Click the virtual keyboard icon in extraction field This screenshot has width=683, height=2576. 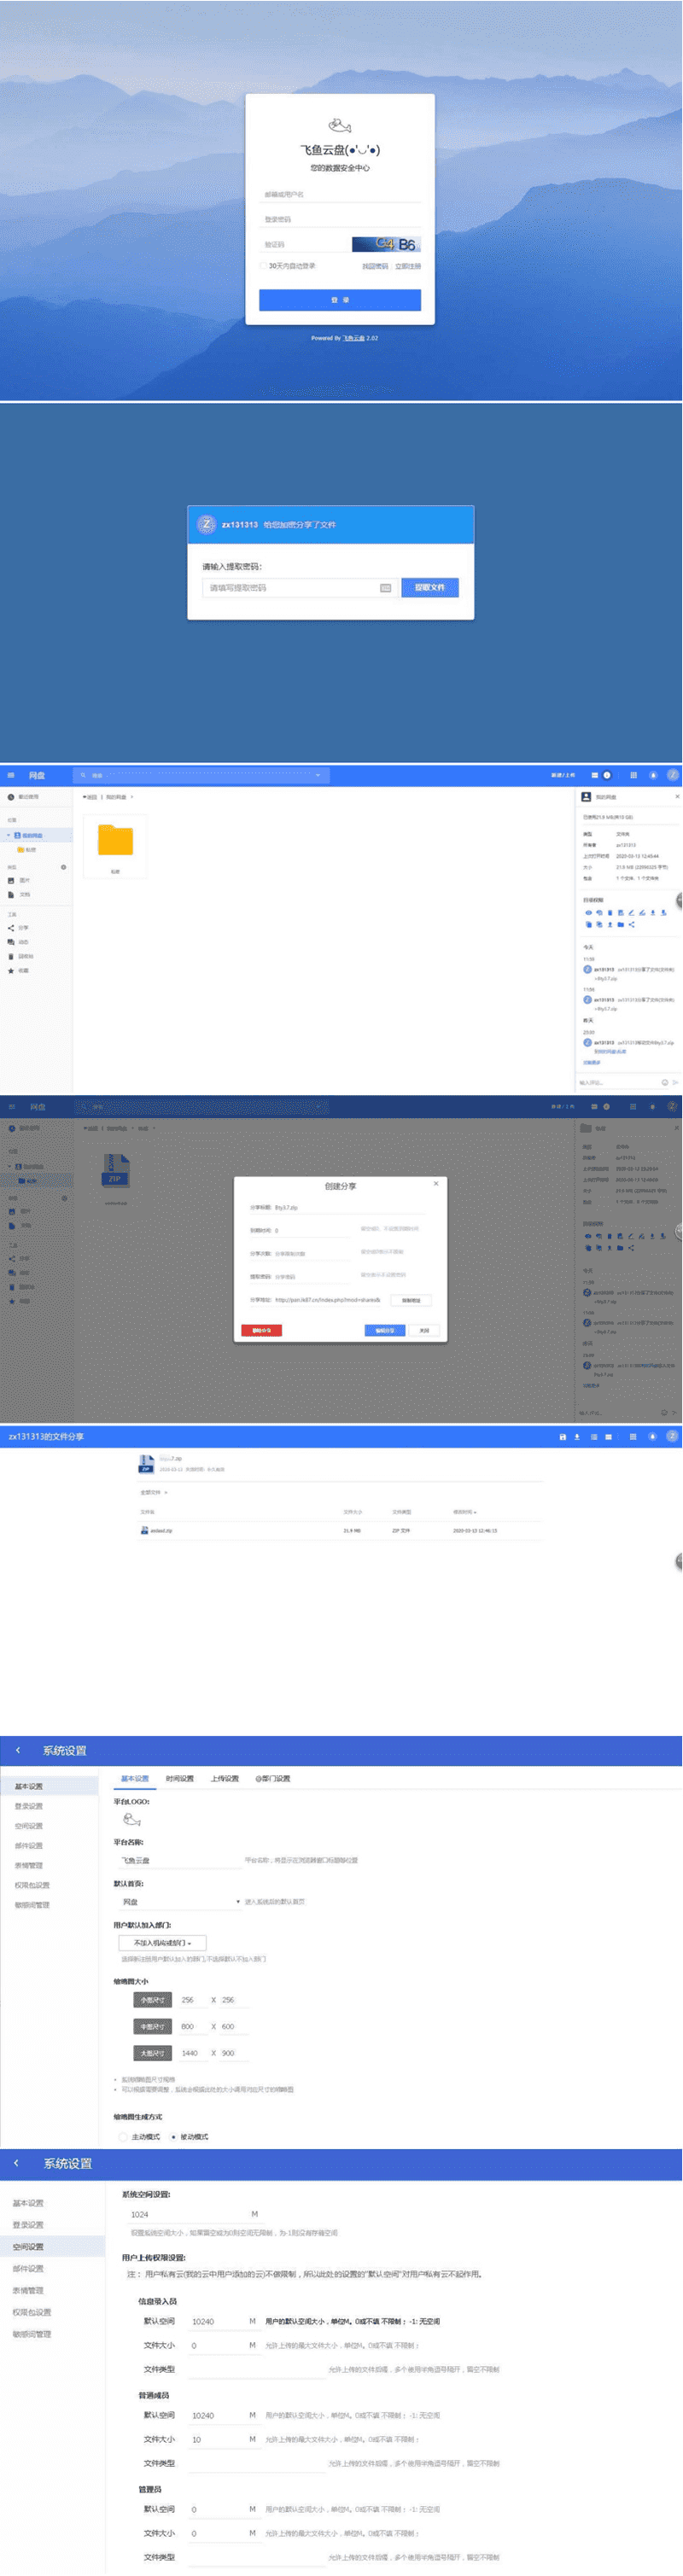[386, 588]
